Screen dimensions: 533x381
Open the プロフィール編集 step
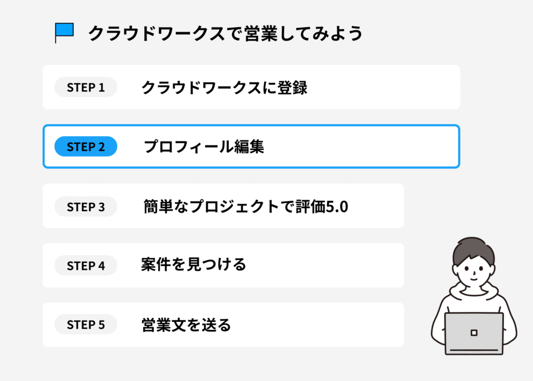point(204,147)
